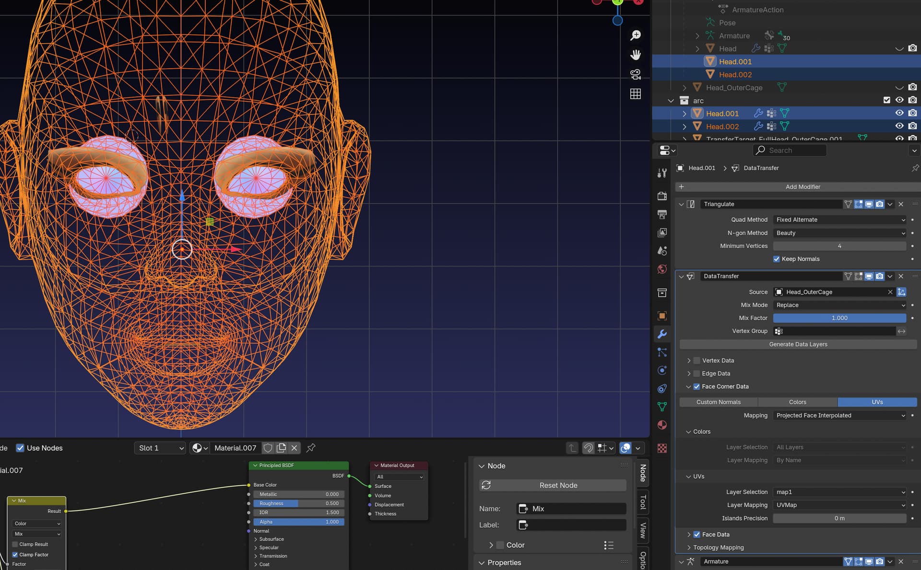Expand the Vertex Data section

tap(689, 361)
